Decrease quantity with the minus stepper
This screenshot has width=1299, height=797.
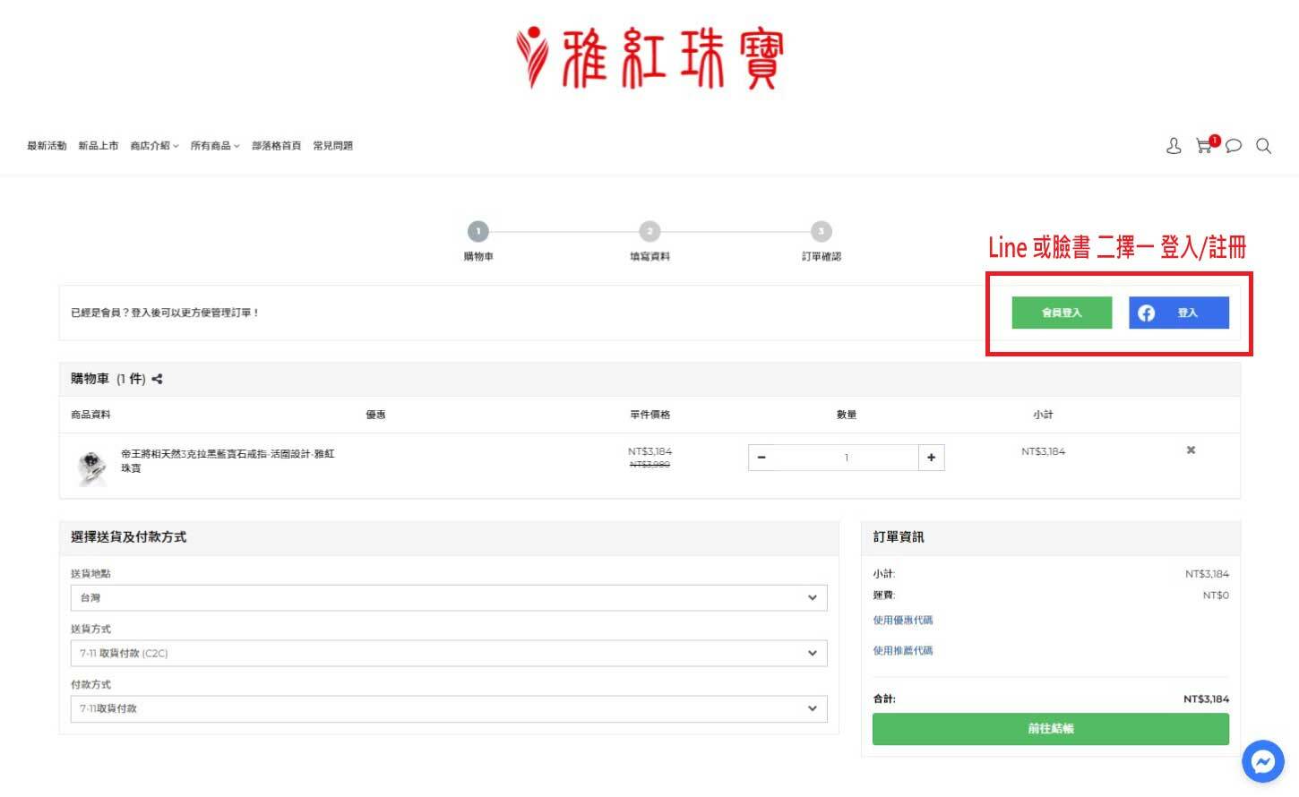(x=761, y=458)
